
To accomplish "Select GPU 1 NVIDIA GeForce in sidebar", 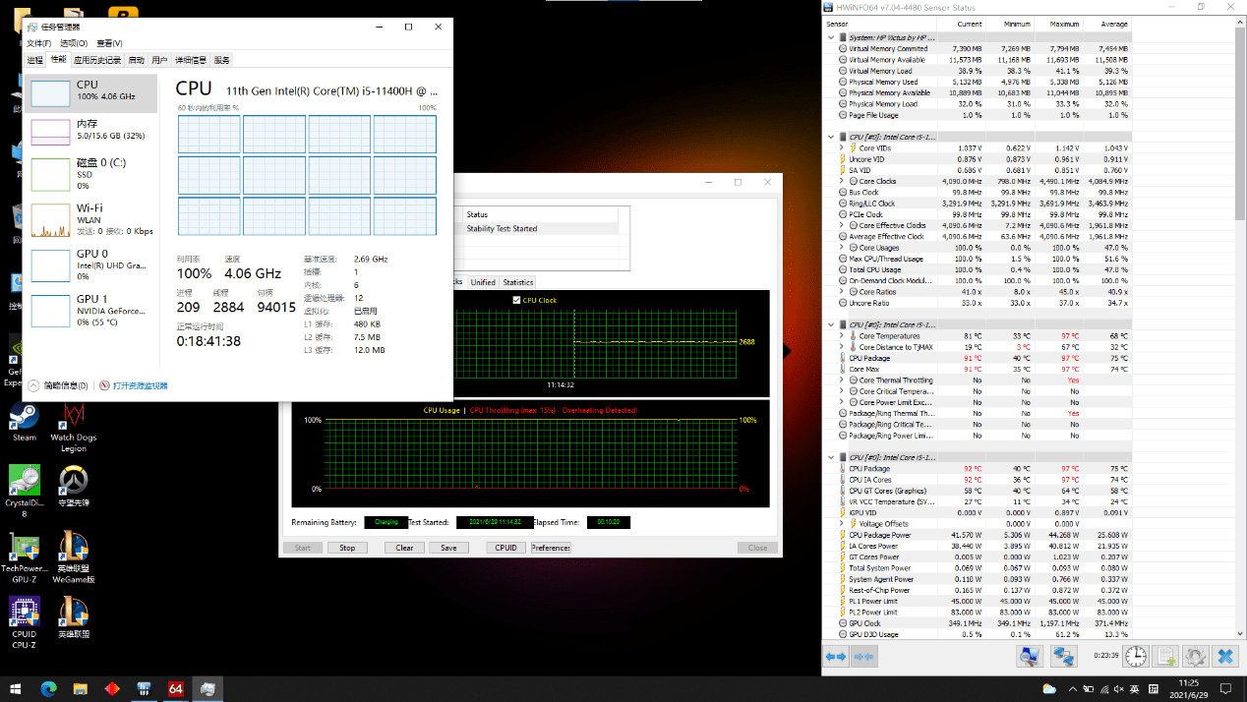I will [89, 310].
